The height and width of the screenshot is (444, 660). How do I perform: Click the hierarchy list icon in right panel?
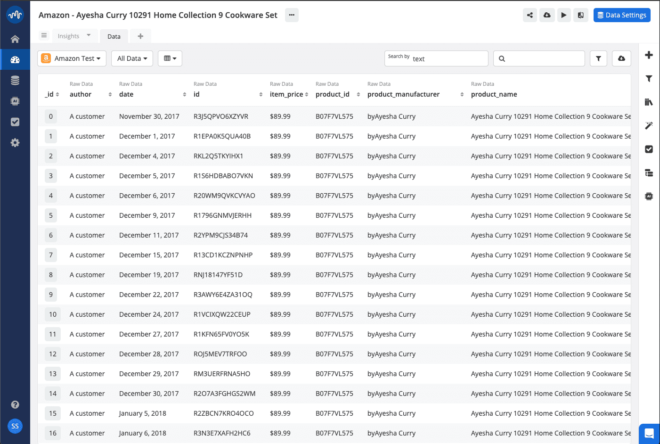(649, 173)
